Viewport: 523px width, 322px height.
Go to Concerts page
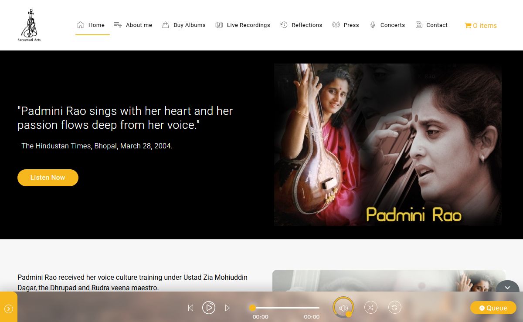point(387,25)
